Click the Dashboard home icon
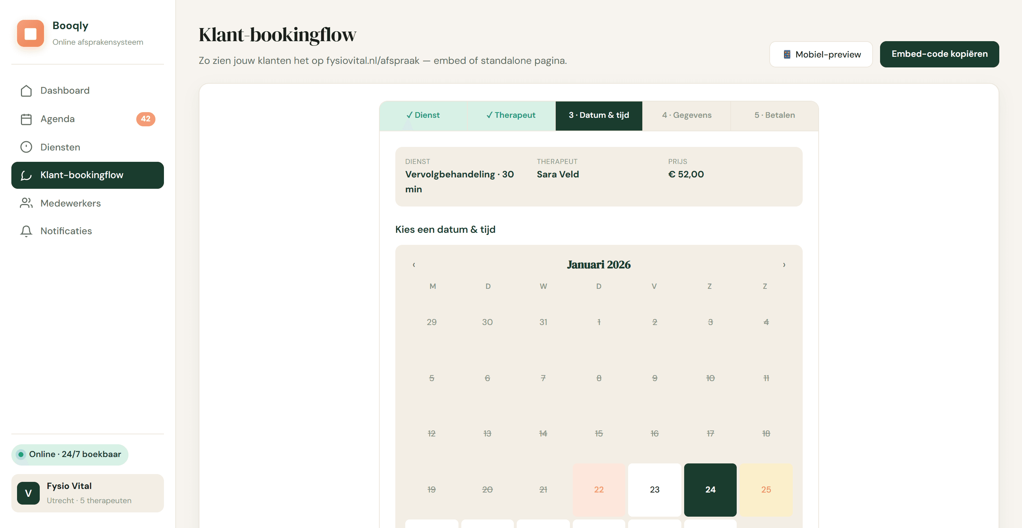Image resolution: width=1022 pixels, height=528 pixels. (x=26, y=91)
